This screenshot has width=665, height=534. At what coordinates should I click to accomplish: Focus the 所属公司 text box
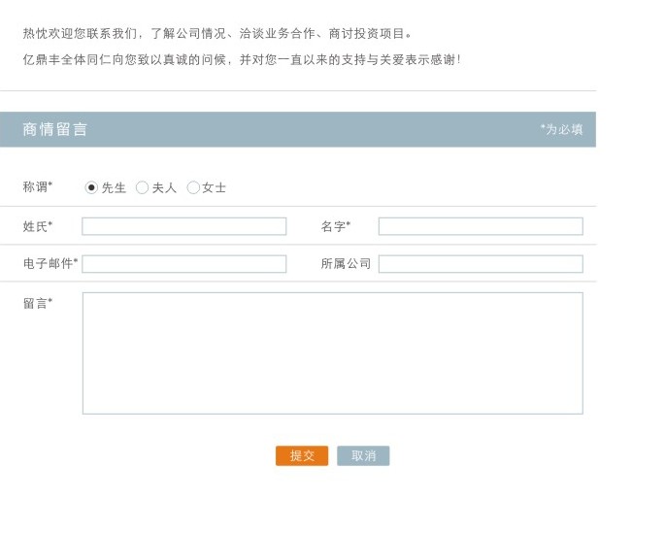(x=481, y=264)
